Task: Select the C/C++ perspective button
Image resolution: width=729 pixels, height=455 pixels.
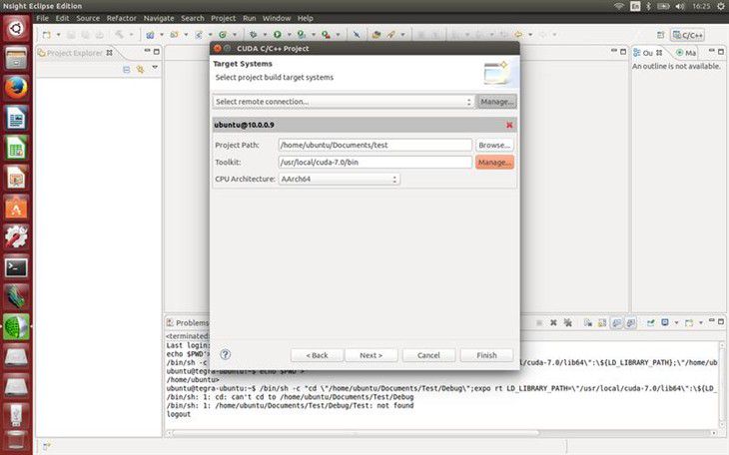Action: [x=687, y=35]
